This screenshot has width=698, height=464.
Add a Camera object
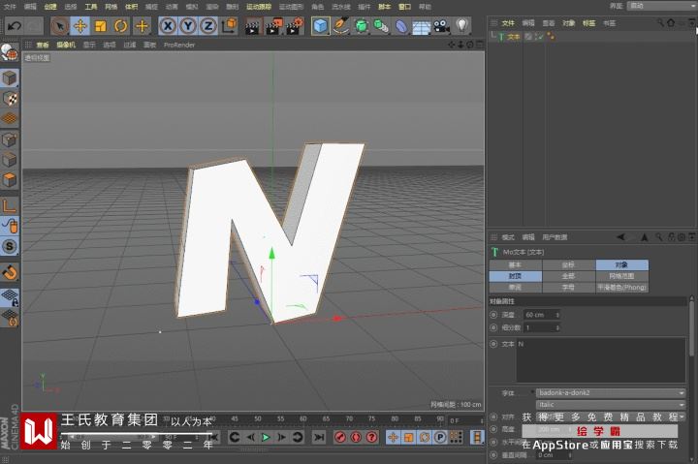pyautogui.click(x=441, y=26)
